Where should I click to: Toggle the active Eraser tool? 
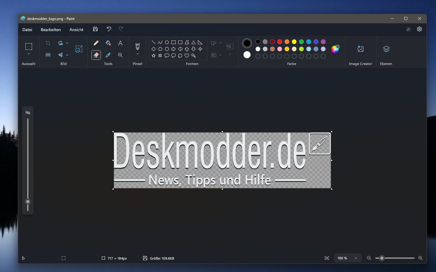pos(96,55)
